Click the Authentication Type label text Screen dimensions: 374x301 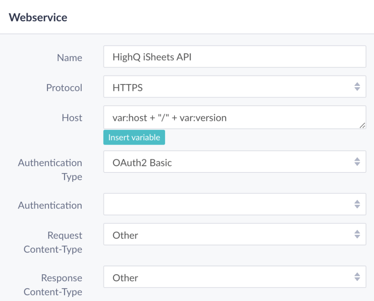tap(50, 169)
